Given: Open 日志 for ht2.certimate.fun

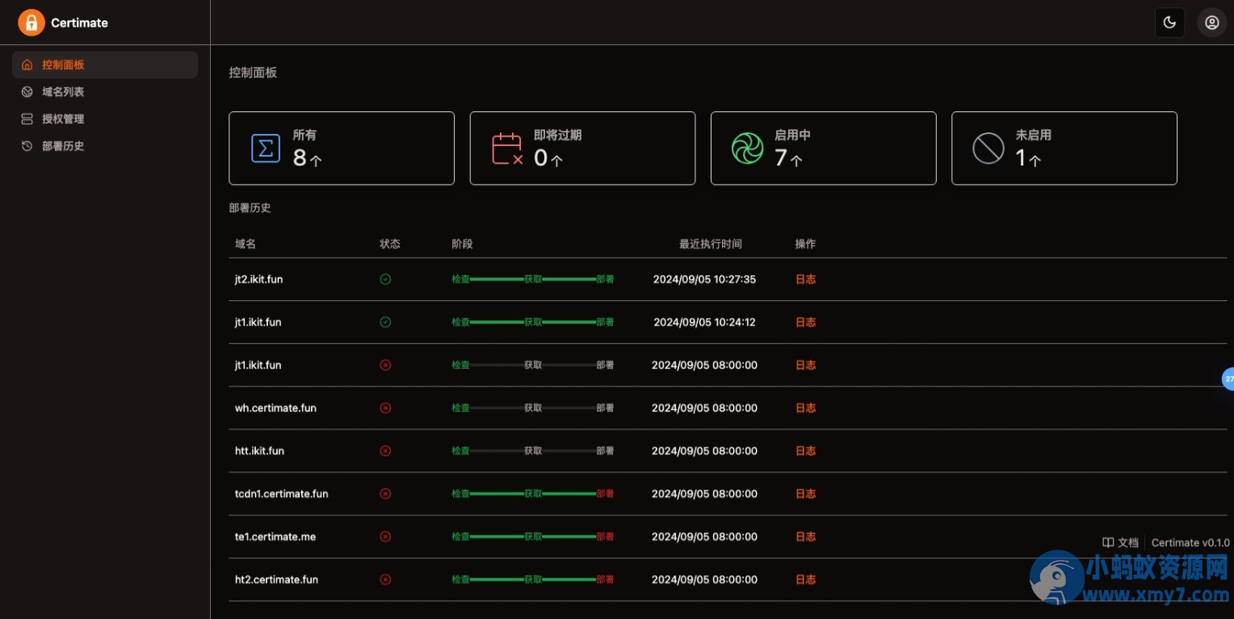Looking at the screenshot, I should click(805, 579).
